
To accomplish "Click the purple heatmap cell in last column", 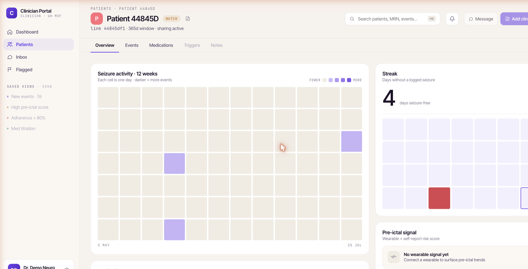I will (x=351, y=142).
